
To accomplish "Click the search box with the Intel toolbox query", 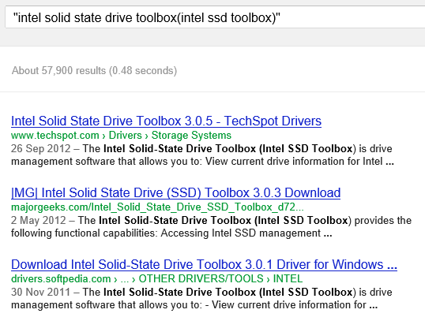I will point(215,17).
